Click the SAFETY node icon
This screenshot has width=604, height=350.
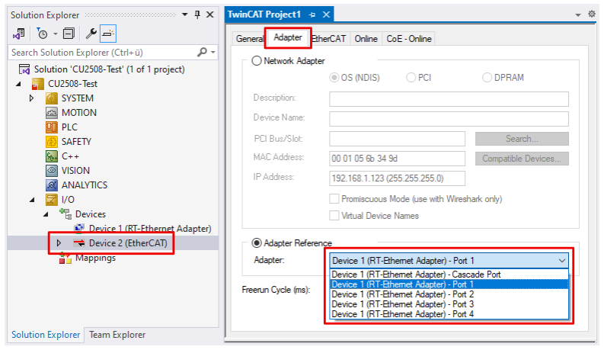[52, 142]
